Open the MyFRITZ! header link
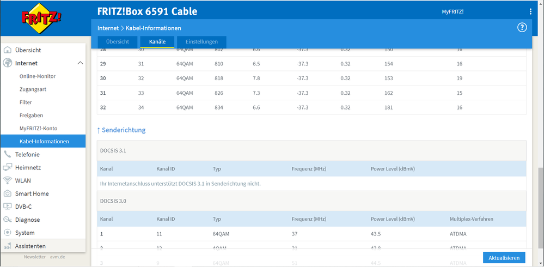Screen dimensions: 544x267 pyautogui.click(x=453, y=11)
